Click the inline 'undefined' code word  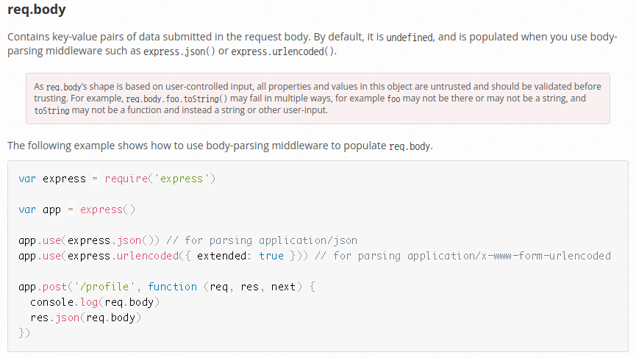coord(410,37)
